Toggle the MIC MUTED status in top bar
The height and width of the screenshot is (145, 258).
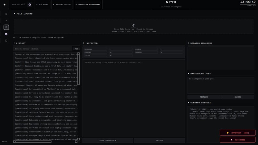pyautogui.click(x=43, y=4)
